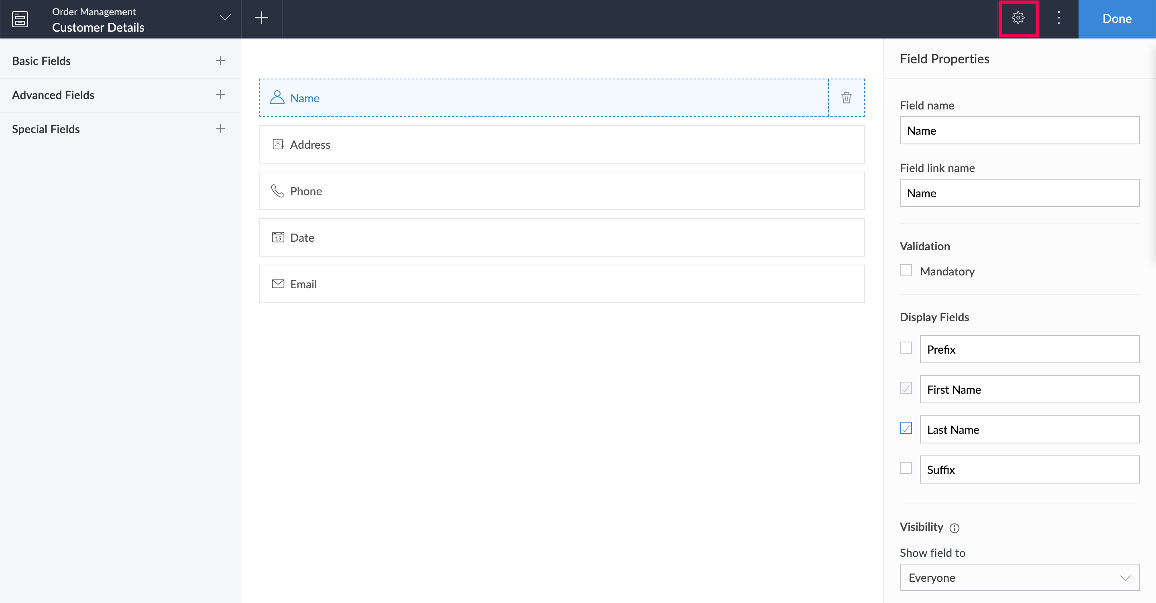Click the Email field envelope icon
Image resolution: width=1156 pixels, height=603 pixels.
278,284
